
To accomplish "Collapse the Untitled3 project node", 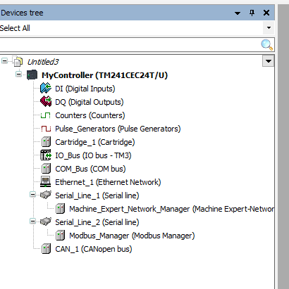I will (x=4, y=61).
